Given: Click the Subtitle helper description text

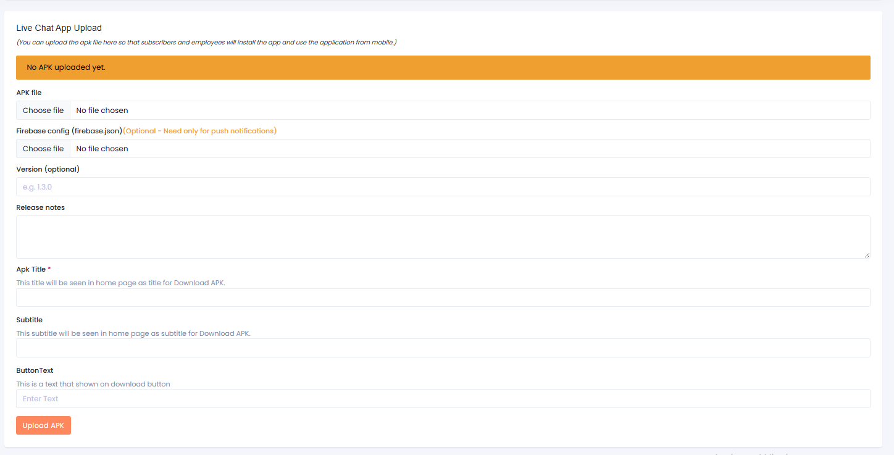Looking at the screenshot, I should point(133,333).
